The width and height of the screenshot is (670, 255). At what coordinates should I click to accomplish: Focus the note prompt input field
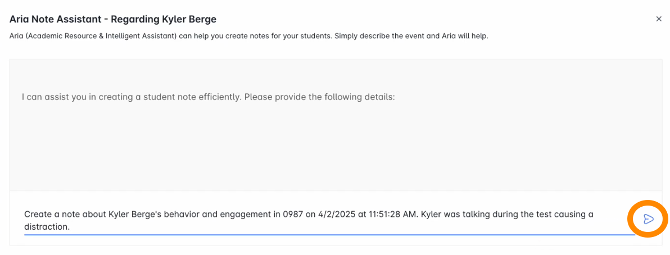(x=329, y=220)
